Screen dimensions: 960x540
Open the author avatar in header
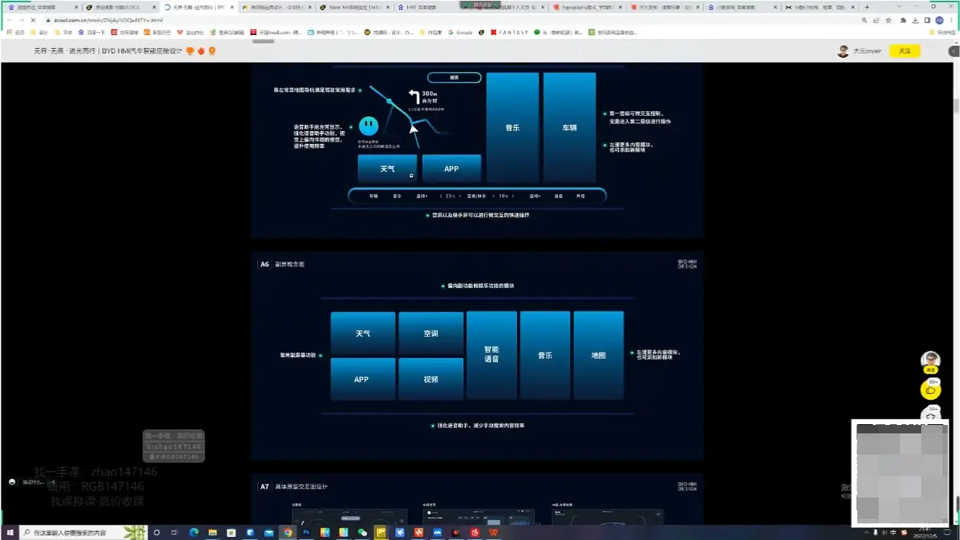[843, 51]
